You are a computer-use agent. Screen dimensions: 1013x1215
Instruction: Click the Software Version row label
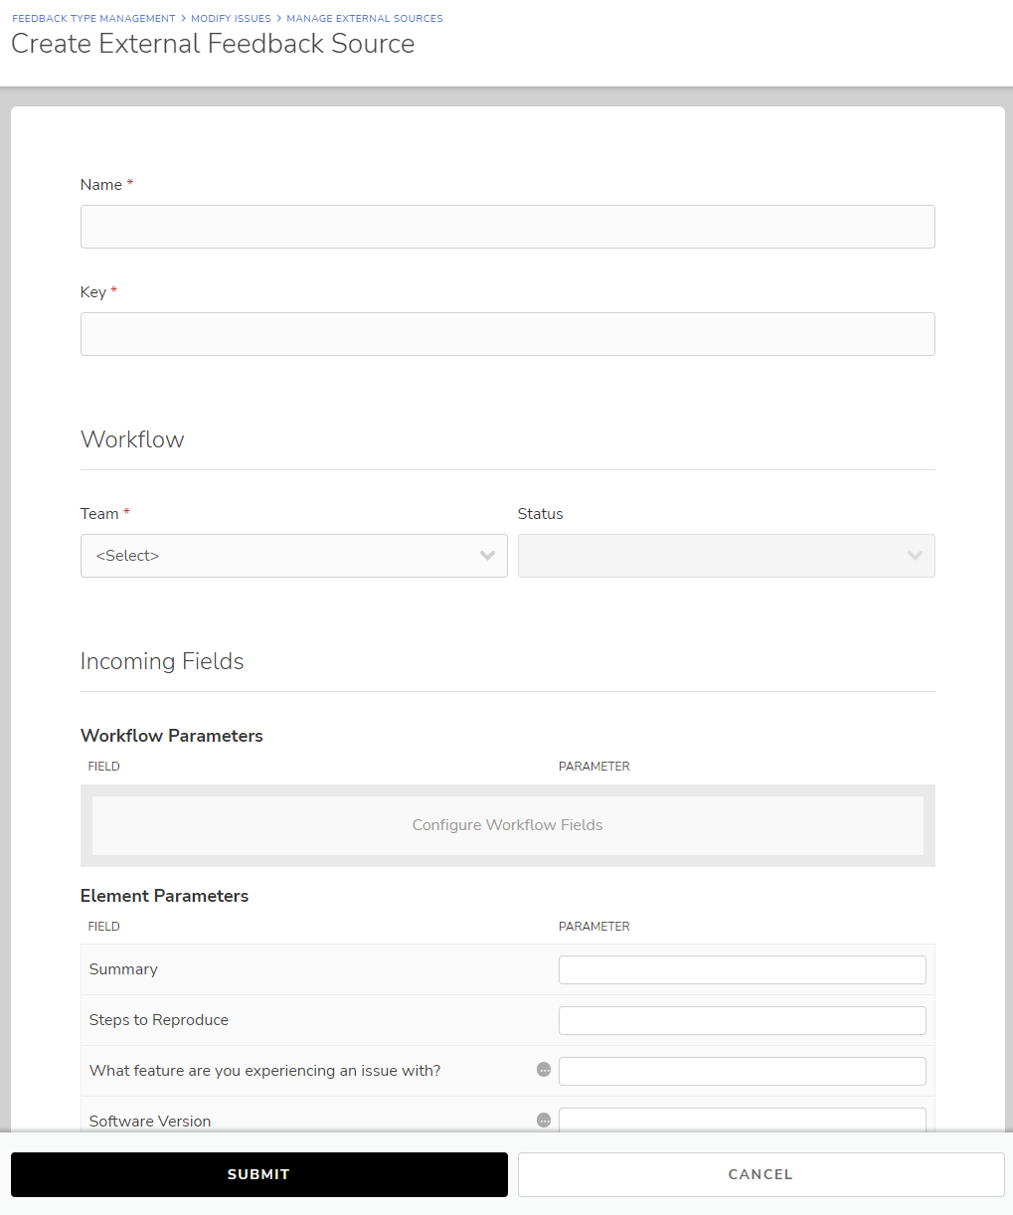(150, 1121)
